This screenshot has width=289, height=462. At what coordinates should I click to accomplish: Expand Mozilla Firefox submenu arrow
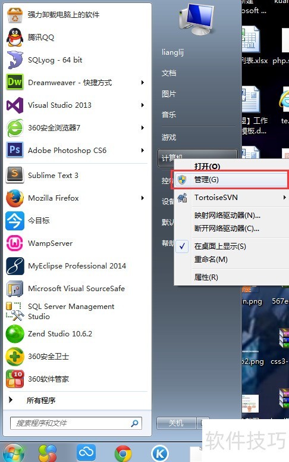click(x=143, y=198)
